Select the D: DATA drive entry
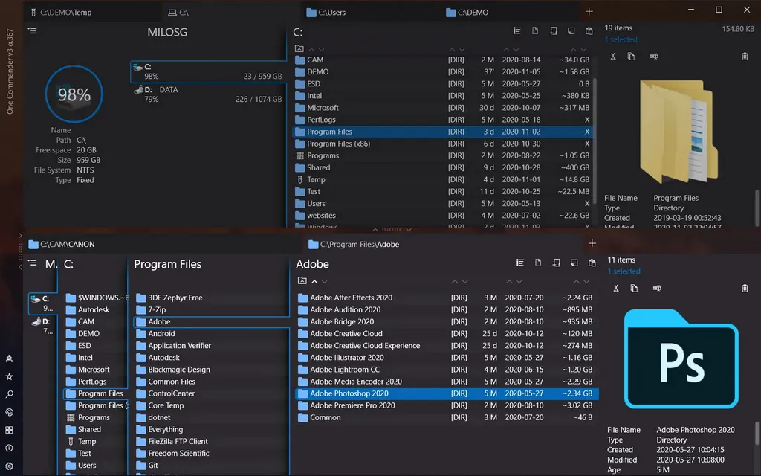The image size is (761, 476). pyautogui.click(x=208, y=94)
